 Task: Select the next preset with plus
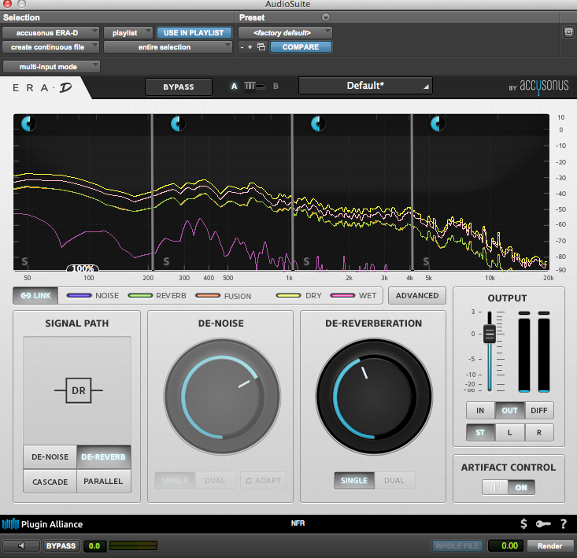point(250,47)
